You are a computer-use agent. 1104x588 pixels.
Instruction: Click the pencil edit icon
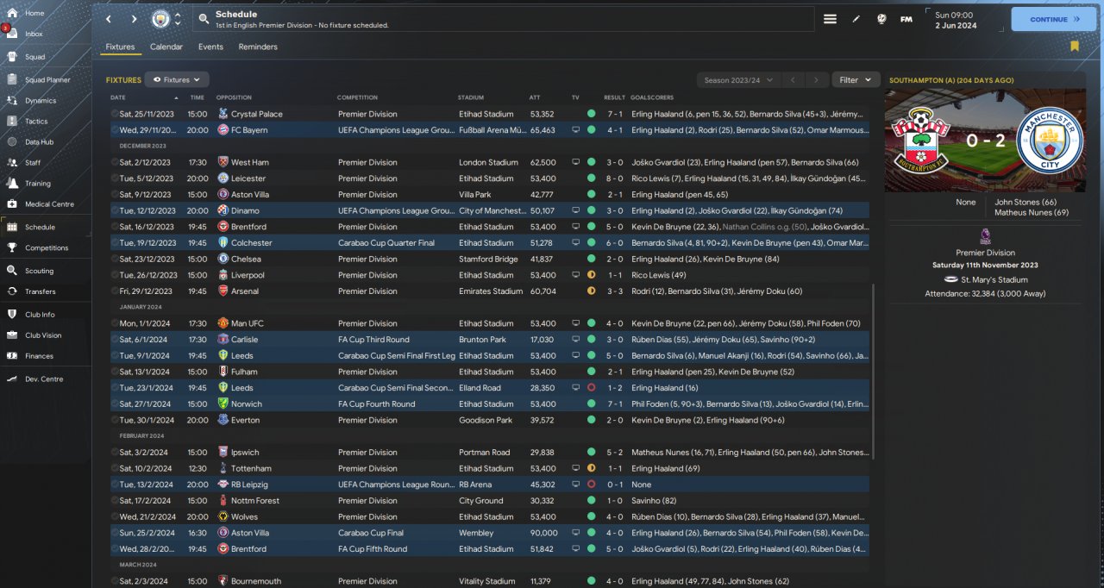pyautogui.click(x=856, y=19)
